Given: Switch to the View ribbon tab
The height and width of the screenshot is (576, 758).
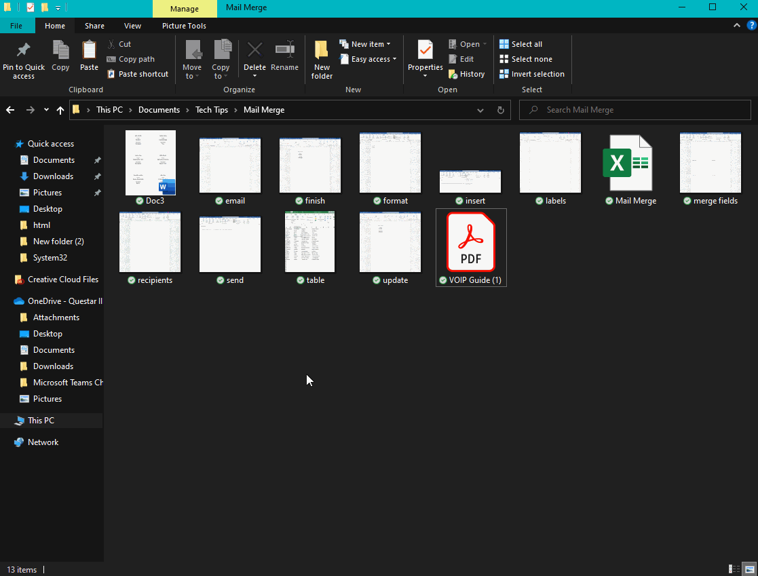Looking at the screenshot, I should 132,26.
